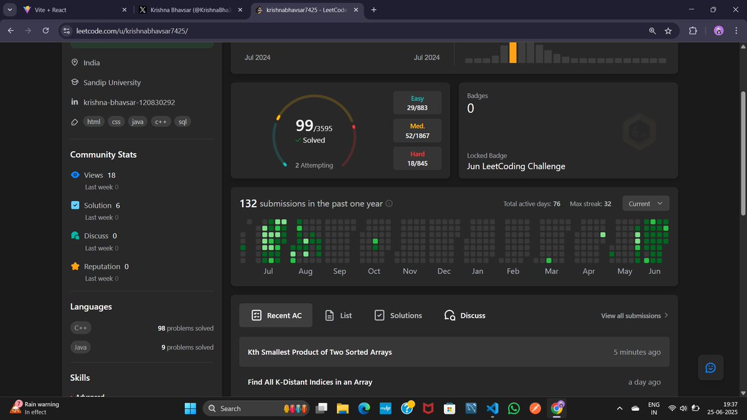Switch to the List tab

click(x=337, y=315)
